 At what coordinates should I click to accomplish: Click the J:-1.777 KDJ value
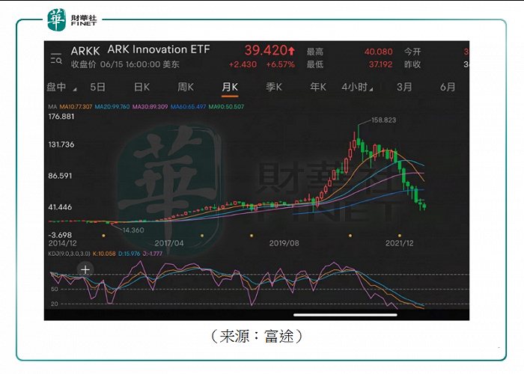[x=153, y=254]
